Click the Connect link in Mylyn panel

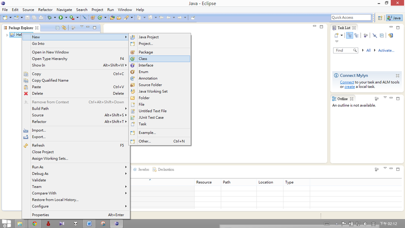click(347, 82)
